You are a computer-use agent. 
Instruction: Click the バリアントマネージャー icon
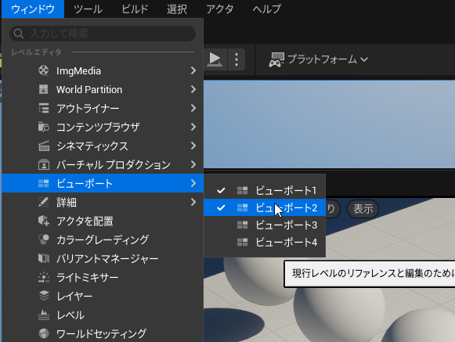pyautogui.click(x=44, y=258)
